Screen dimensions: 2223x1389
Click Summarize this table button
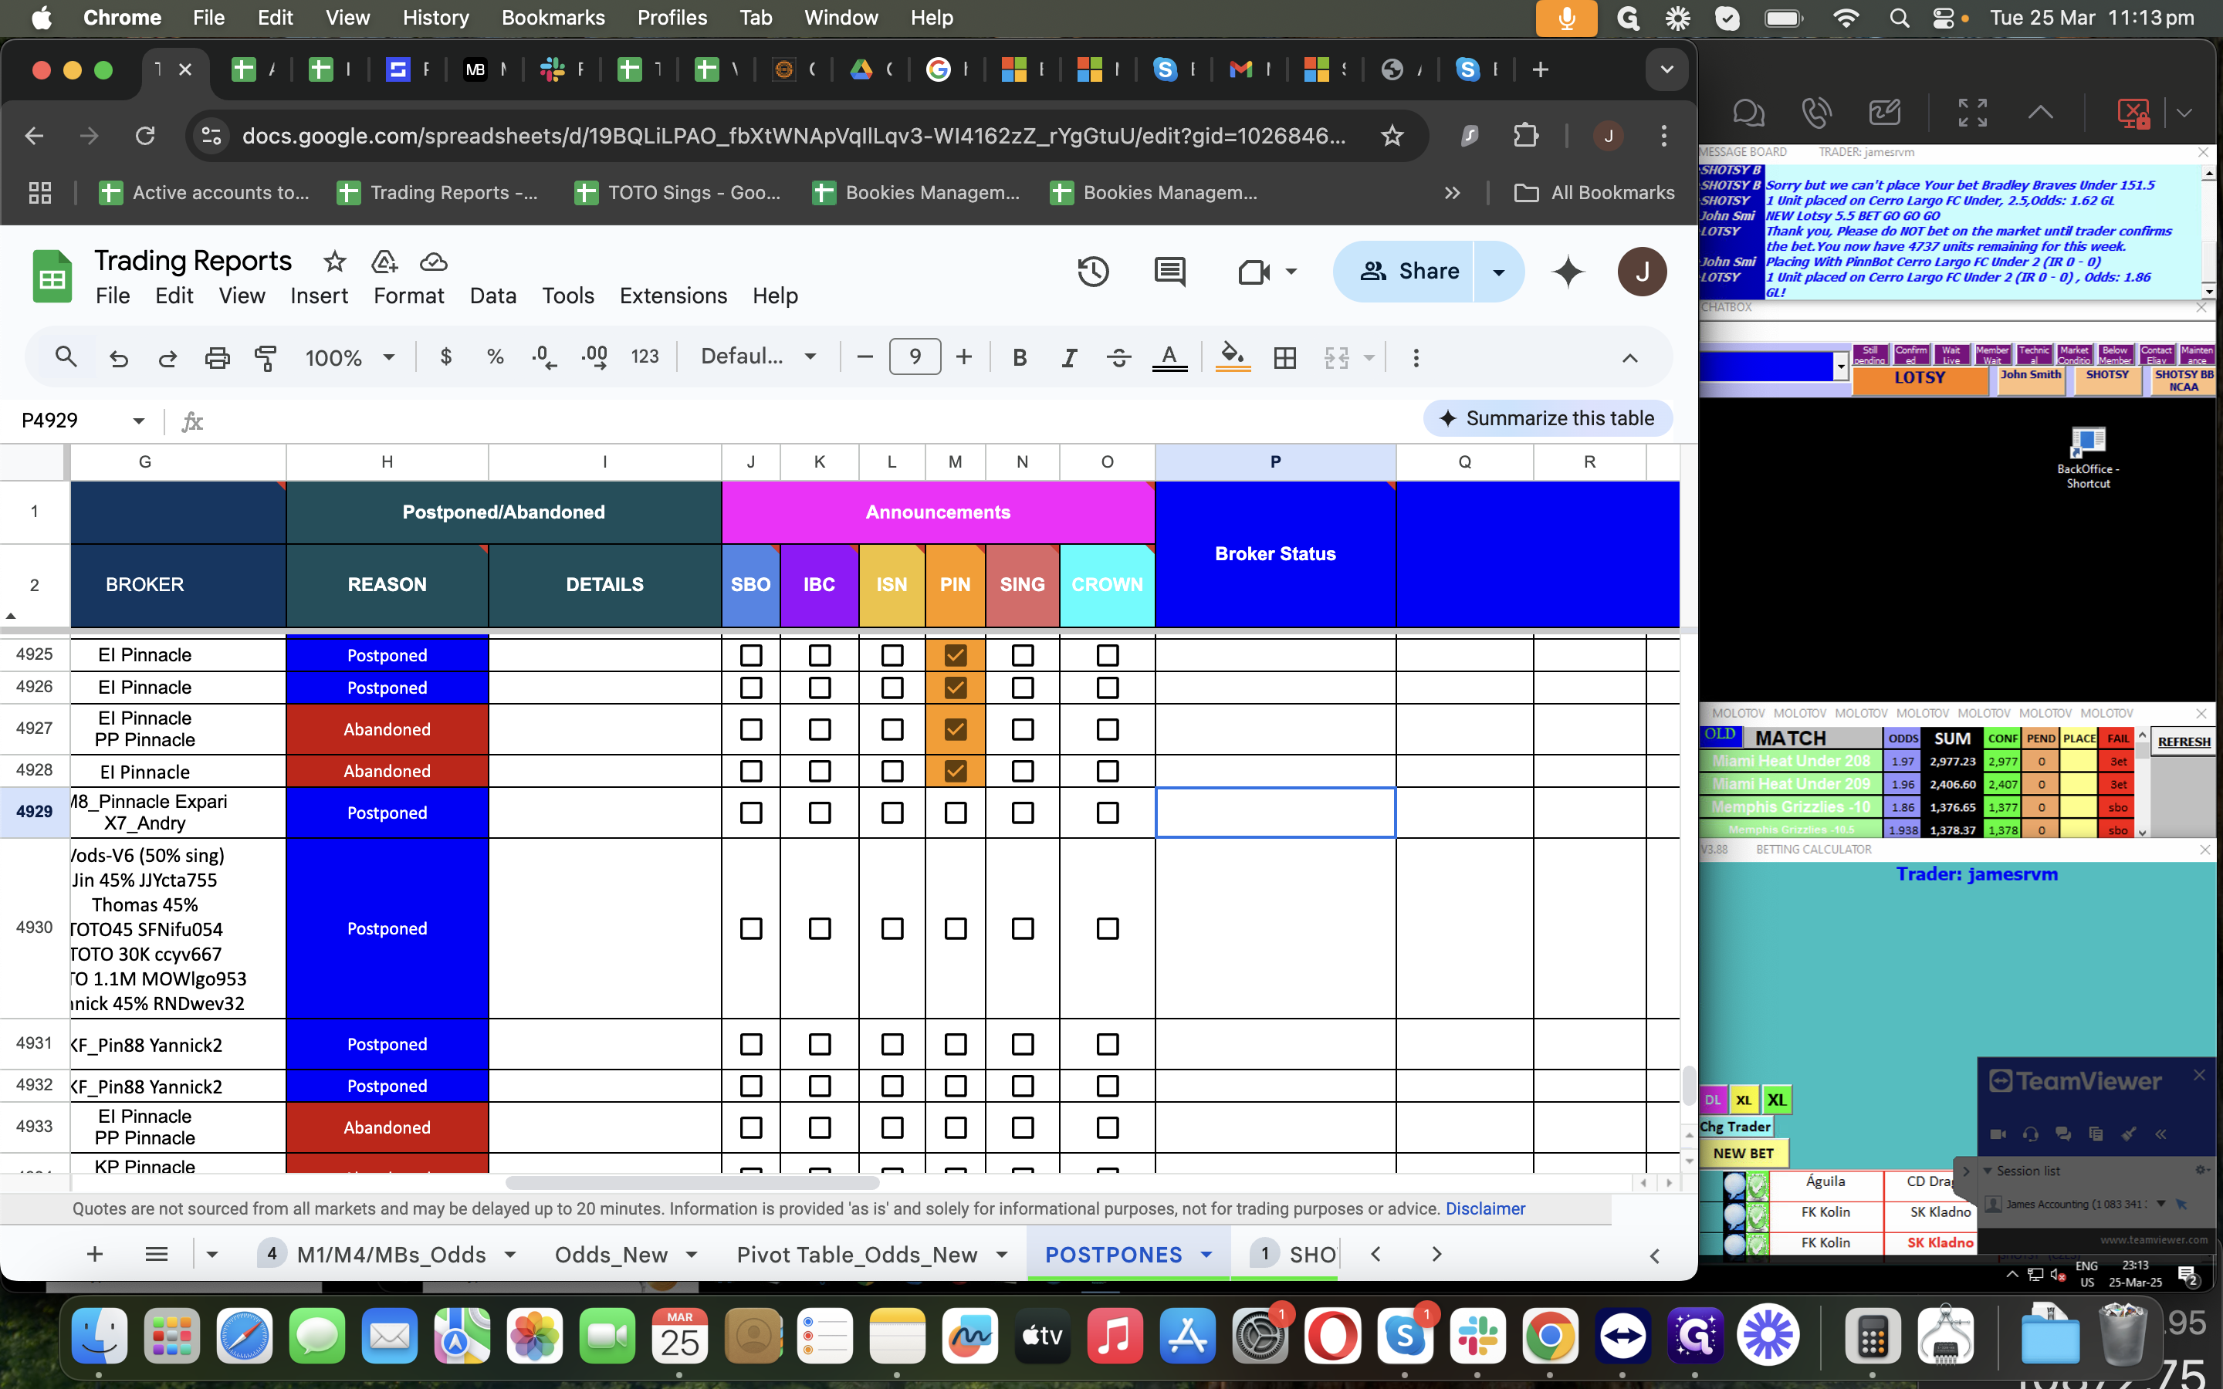[x=1547, y=419]
